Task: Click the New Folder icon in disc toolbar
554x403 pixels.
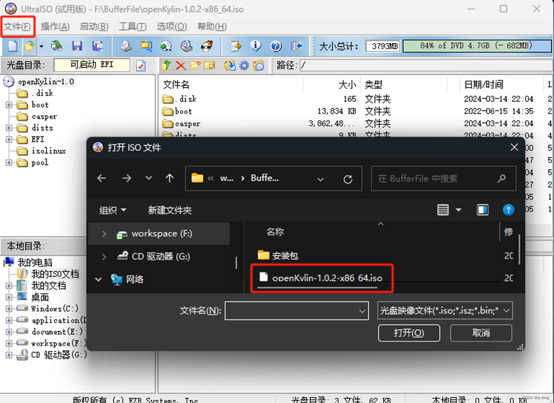Action: (196, 65)
